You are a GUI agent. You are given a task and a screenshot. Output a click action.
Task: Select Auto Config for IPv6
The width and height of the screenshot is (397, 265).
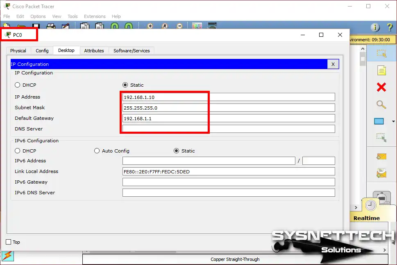click(97, 151)
